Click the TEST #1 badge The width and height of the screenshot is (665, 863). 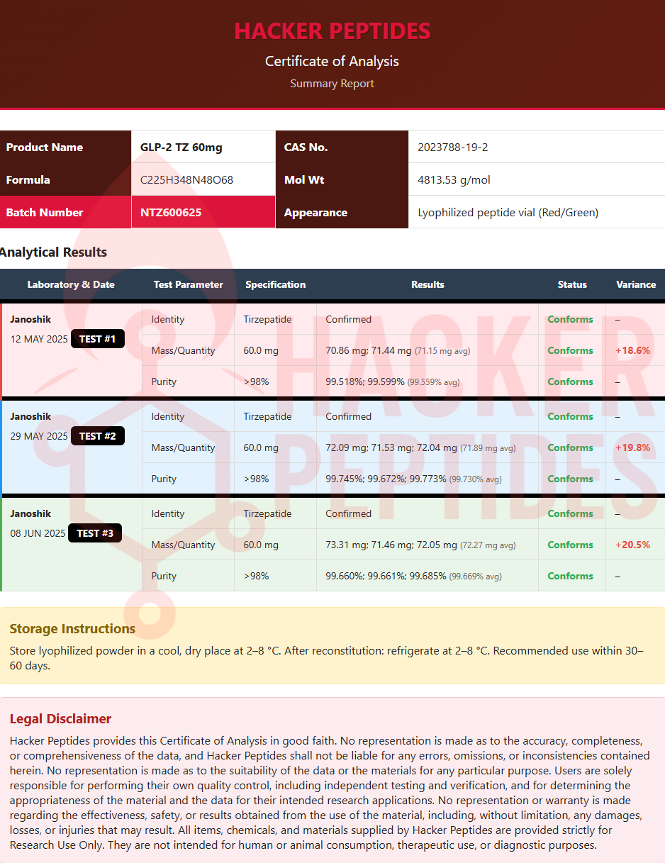[x=98, y=339]
